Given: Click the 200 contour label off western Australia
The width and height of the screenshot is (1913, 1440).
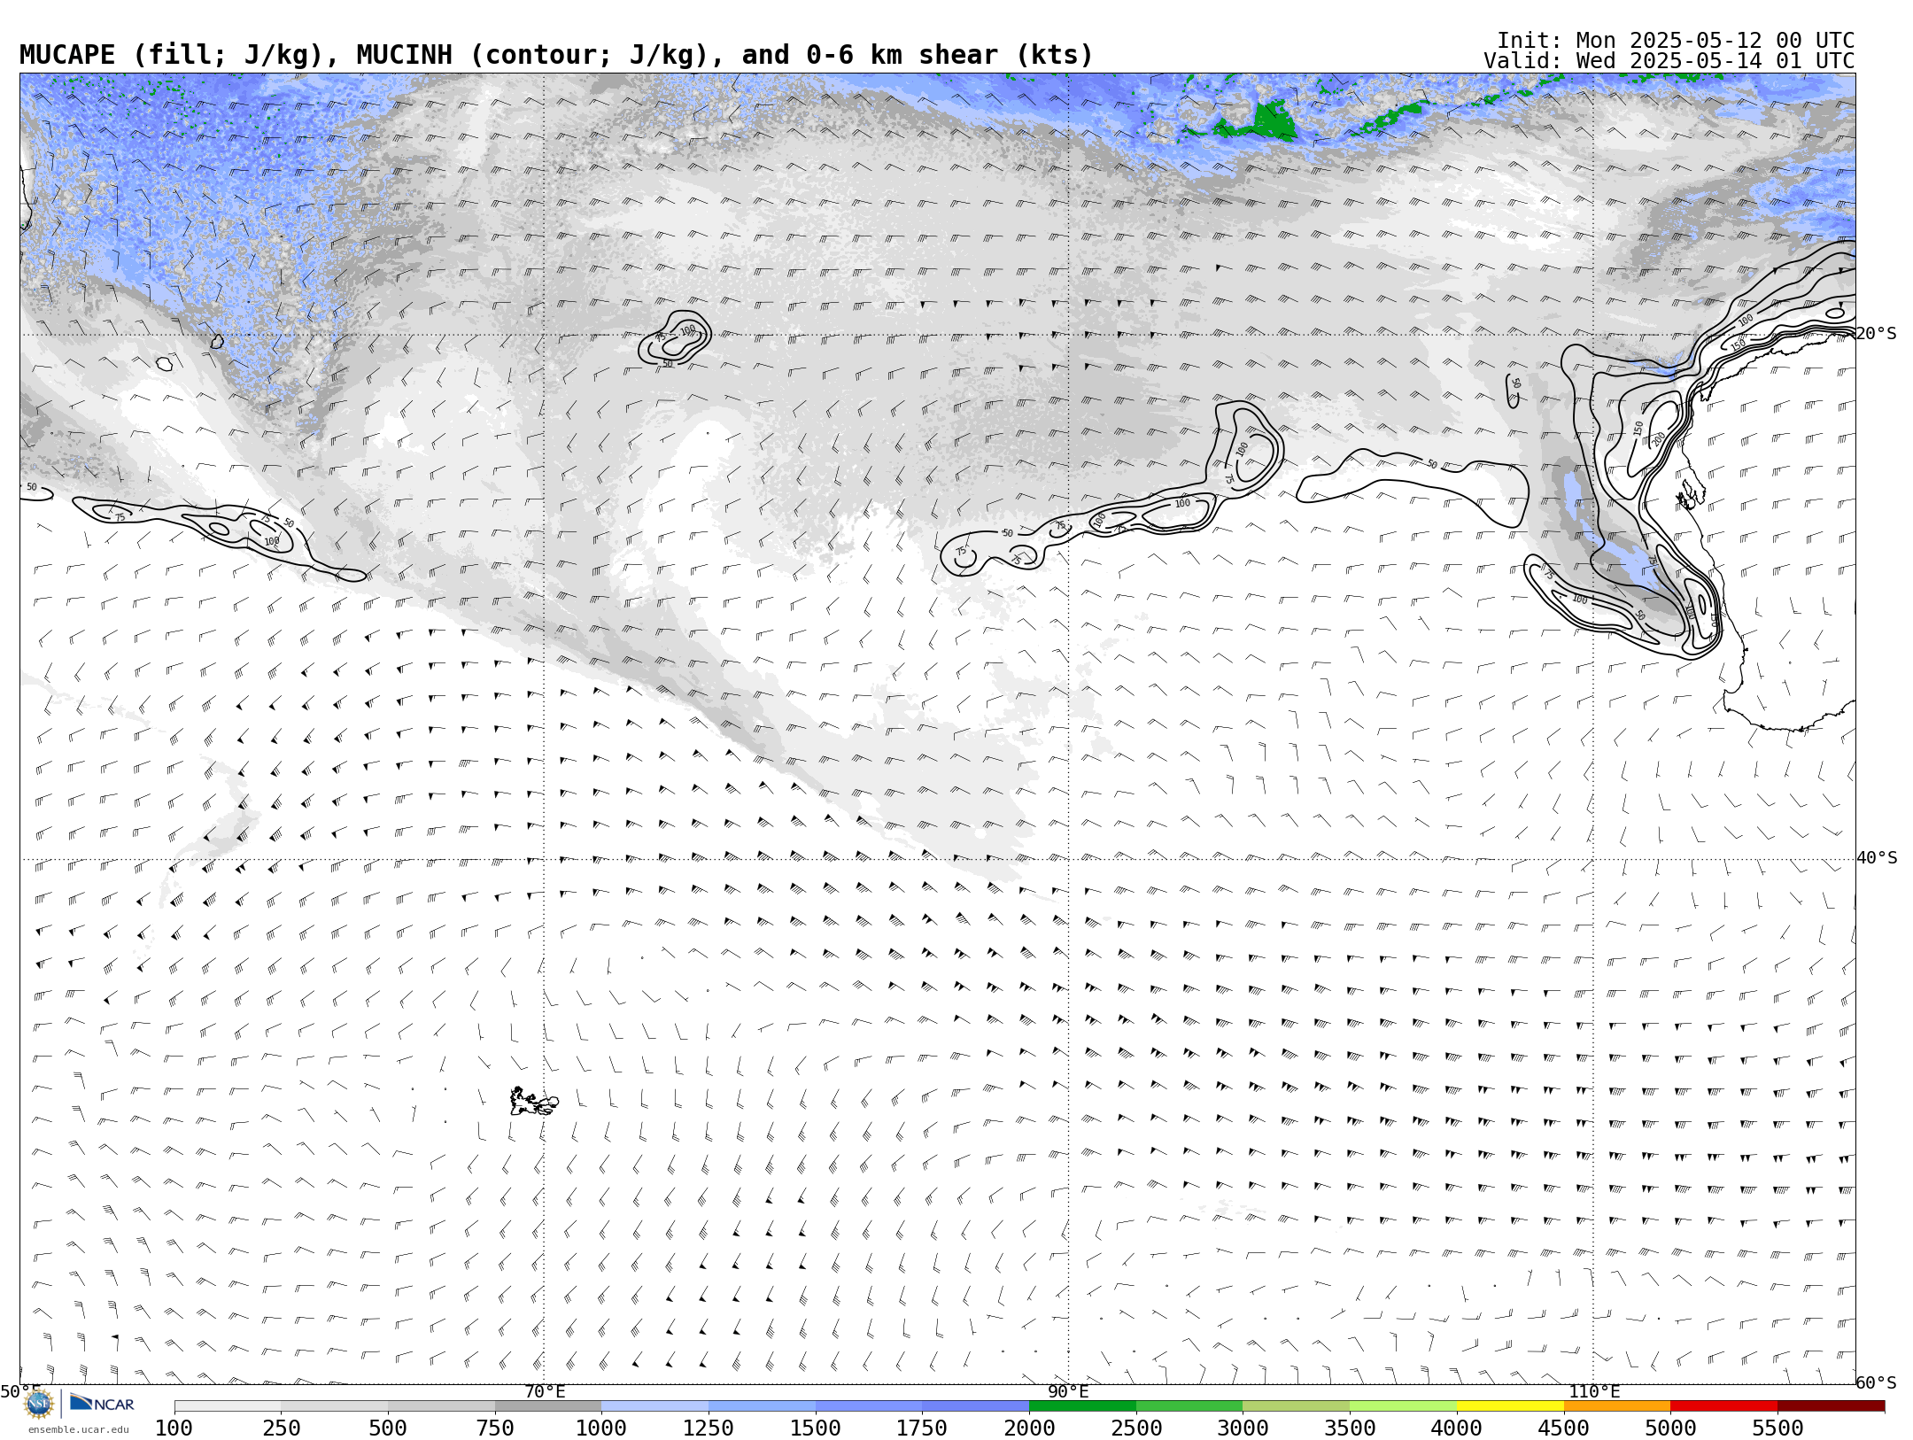Looking at the screenshot, I should pyautogui.click(x=1658, y=438).
